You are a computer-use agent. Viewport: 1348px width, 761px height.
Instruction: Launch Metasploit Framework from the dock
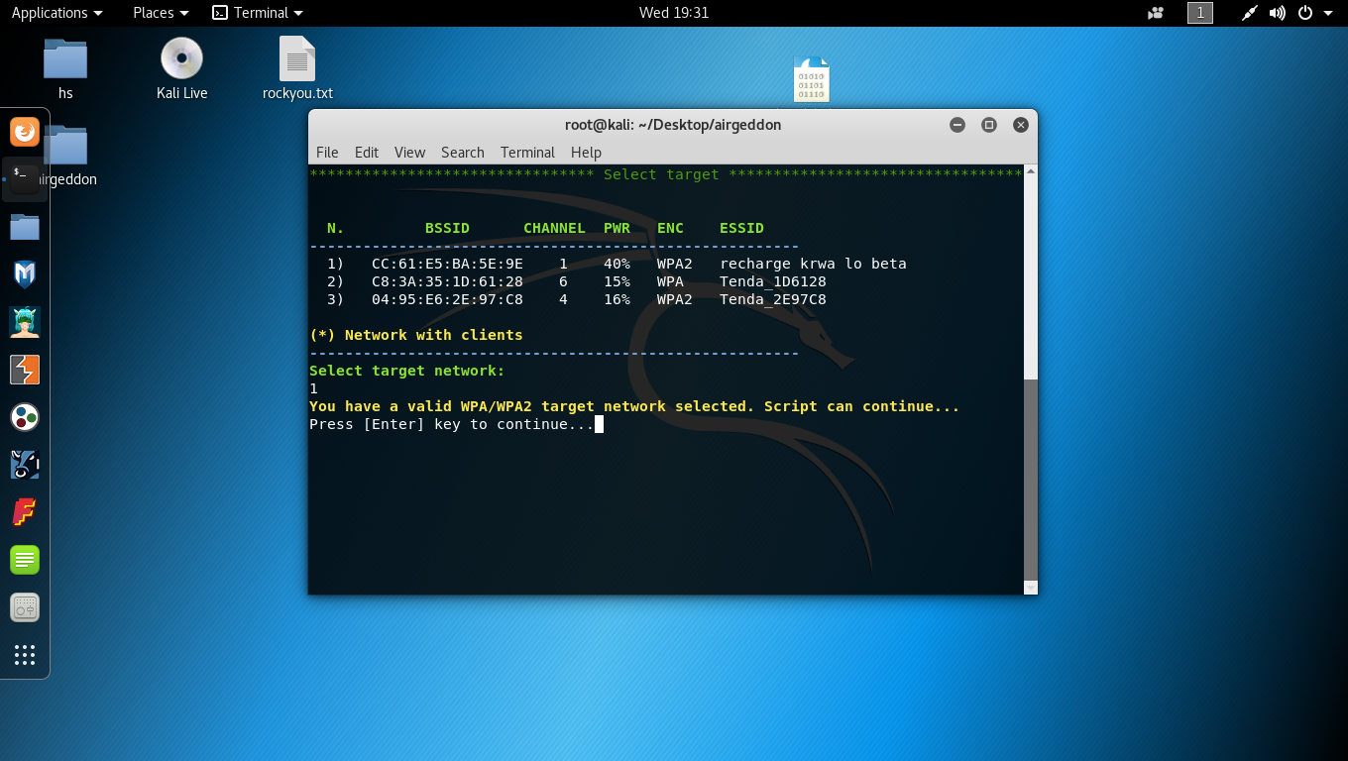tap(25, 274)
